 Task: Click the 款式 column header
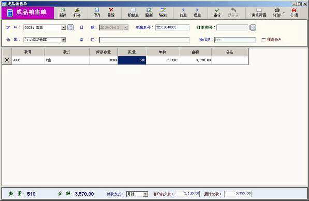(67, 52)
